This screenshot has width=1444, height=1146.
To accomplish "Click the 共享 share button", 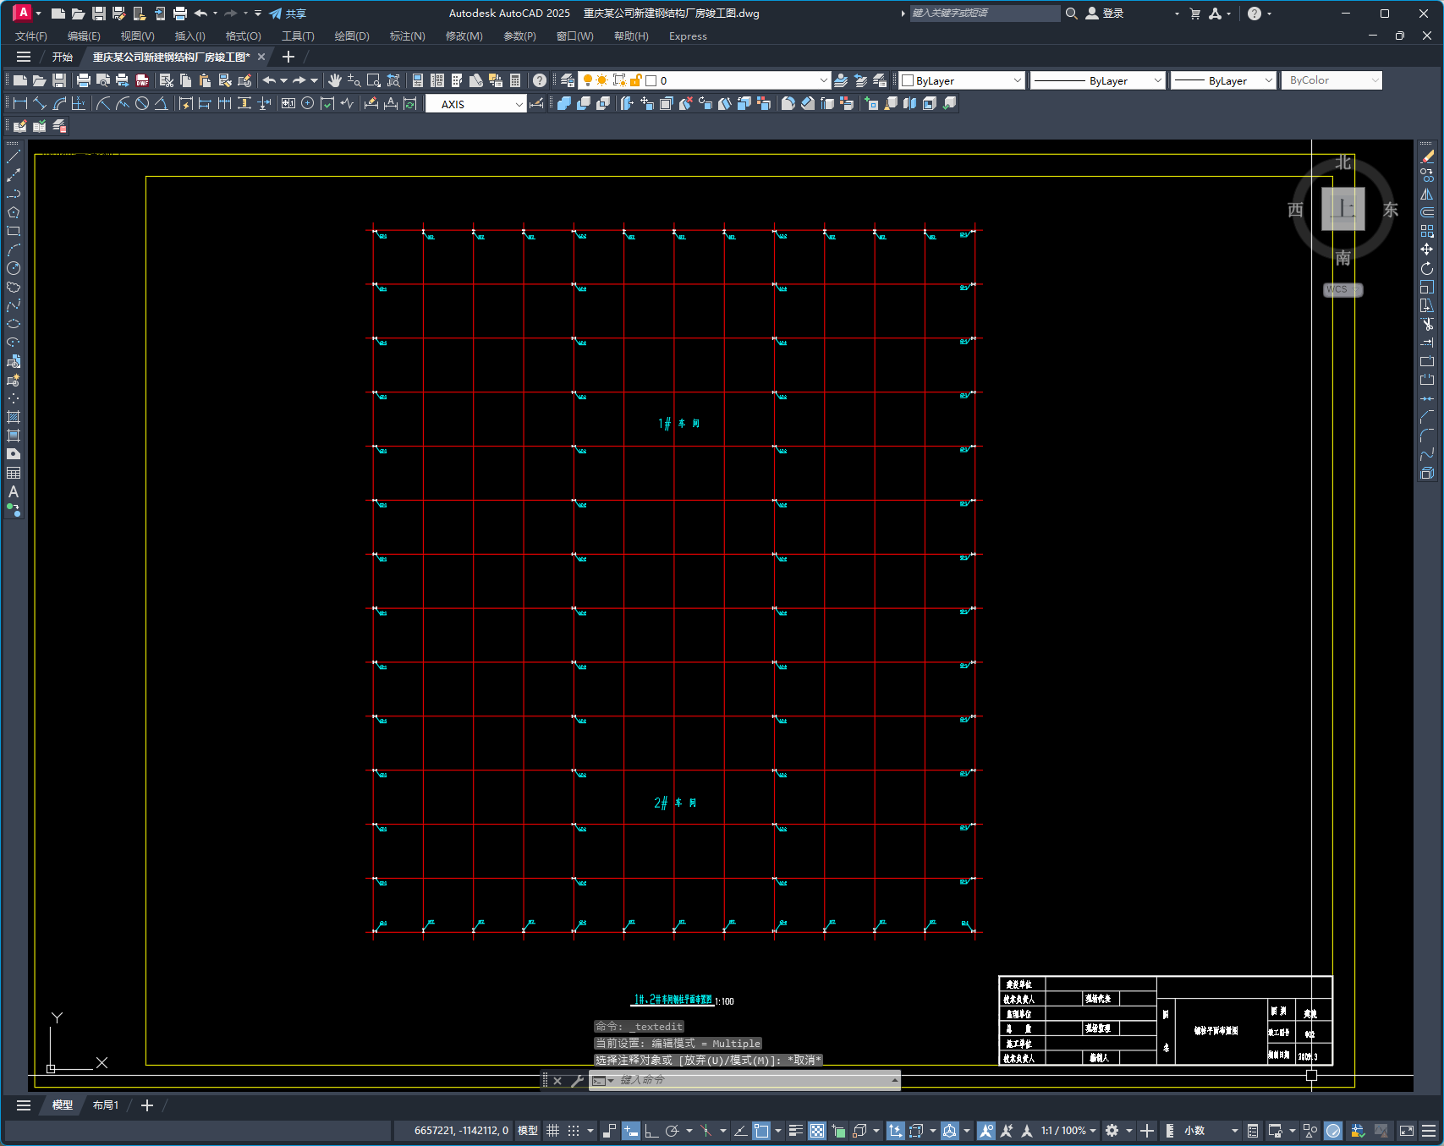I will [x=288, y=14].
